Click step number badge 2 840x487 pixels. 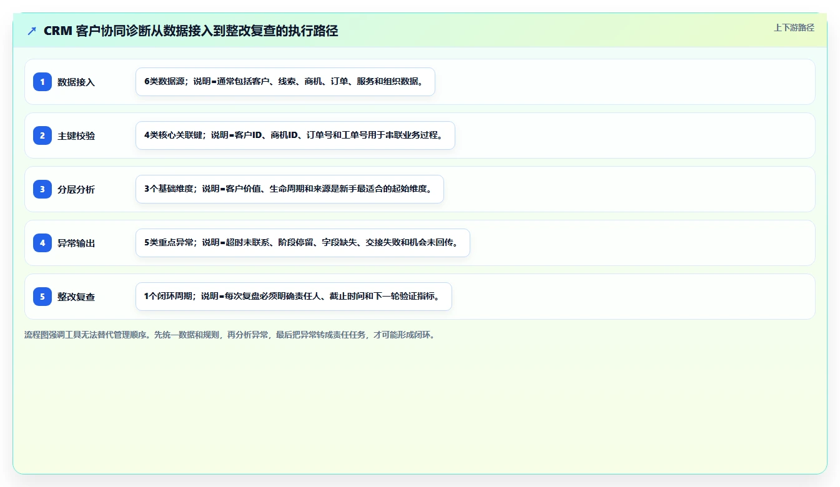click(42, 135)
